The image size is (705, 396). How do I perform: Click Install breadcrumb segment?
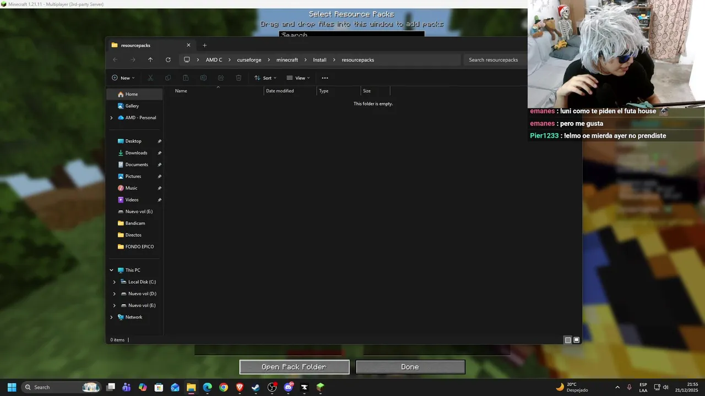[319, 59]
